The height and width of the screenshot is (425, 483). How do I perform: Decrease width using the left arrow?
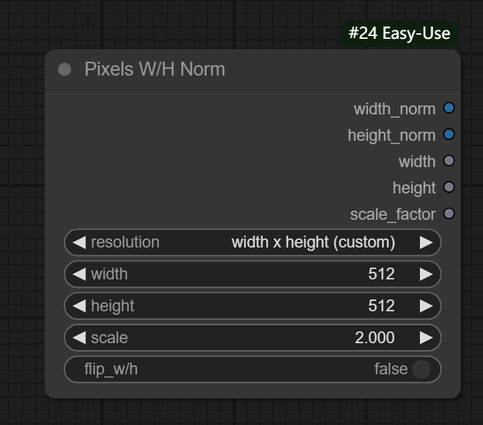coord(79,274)
